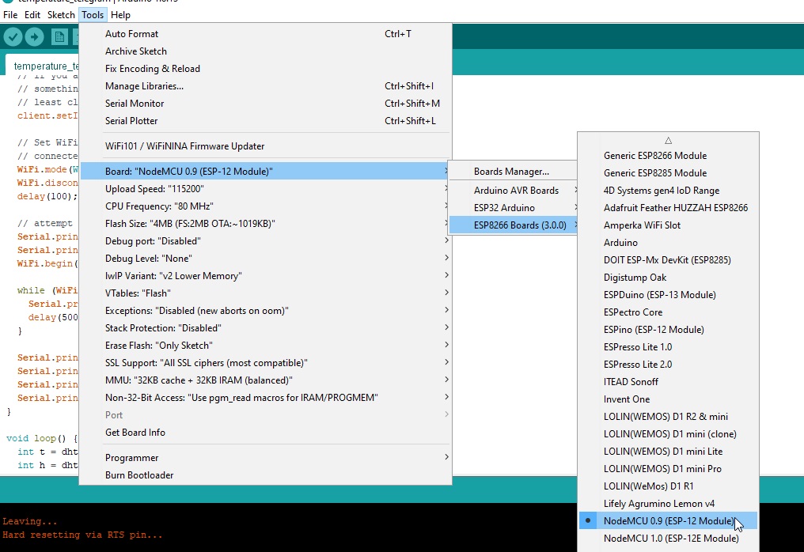The width and height of the screenshot is (804, 552).
Task: Expand Erase Flash Only Sketch submenu
Action: pyautogui.click(x=266, y=346)
